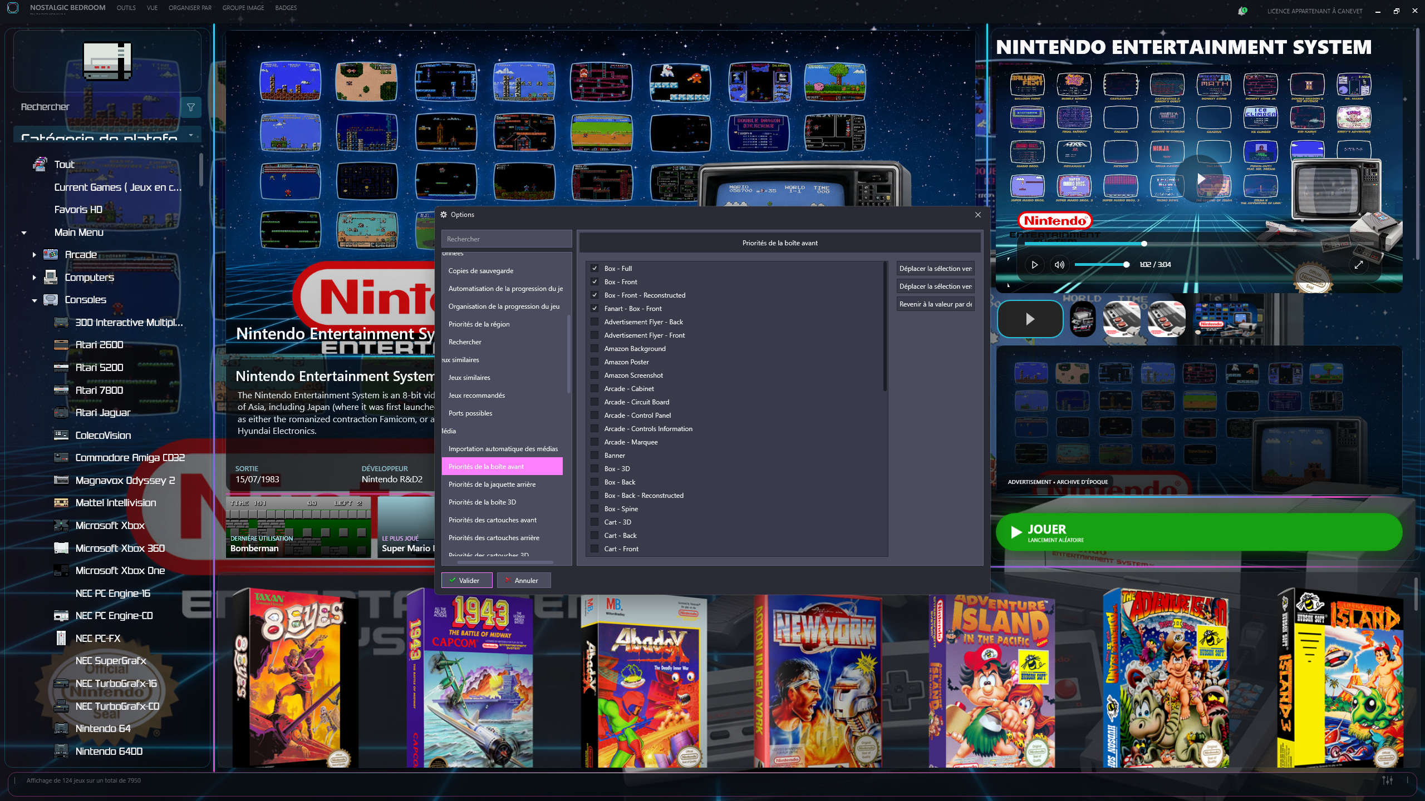1425x801 pixels.
Task: Click the priorities checklist vertical scrollbar
Action: (885, 327)
